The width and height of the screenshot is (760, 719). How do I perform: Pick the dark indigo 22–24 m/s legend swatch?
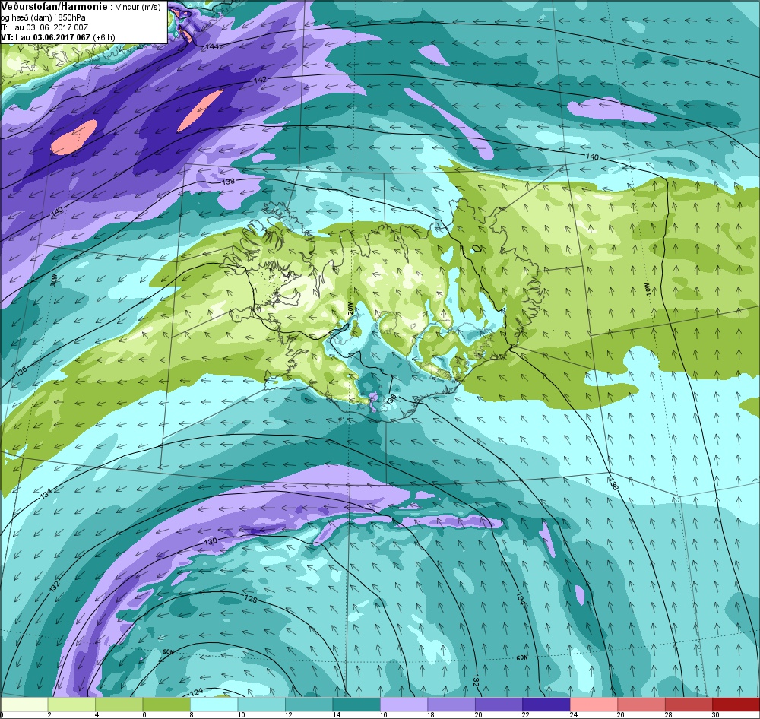click(547, 705)
